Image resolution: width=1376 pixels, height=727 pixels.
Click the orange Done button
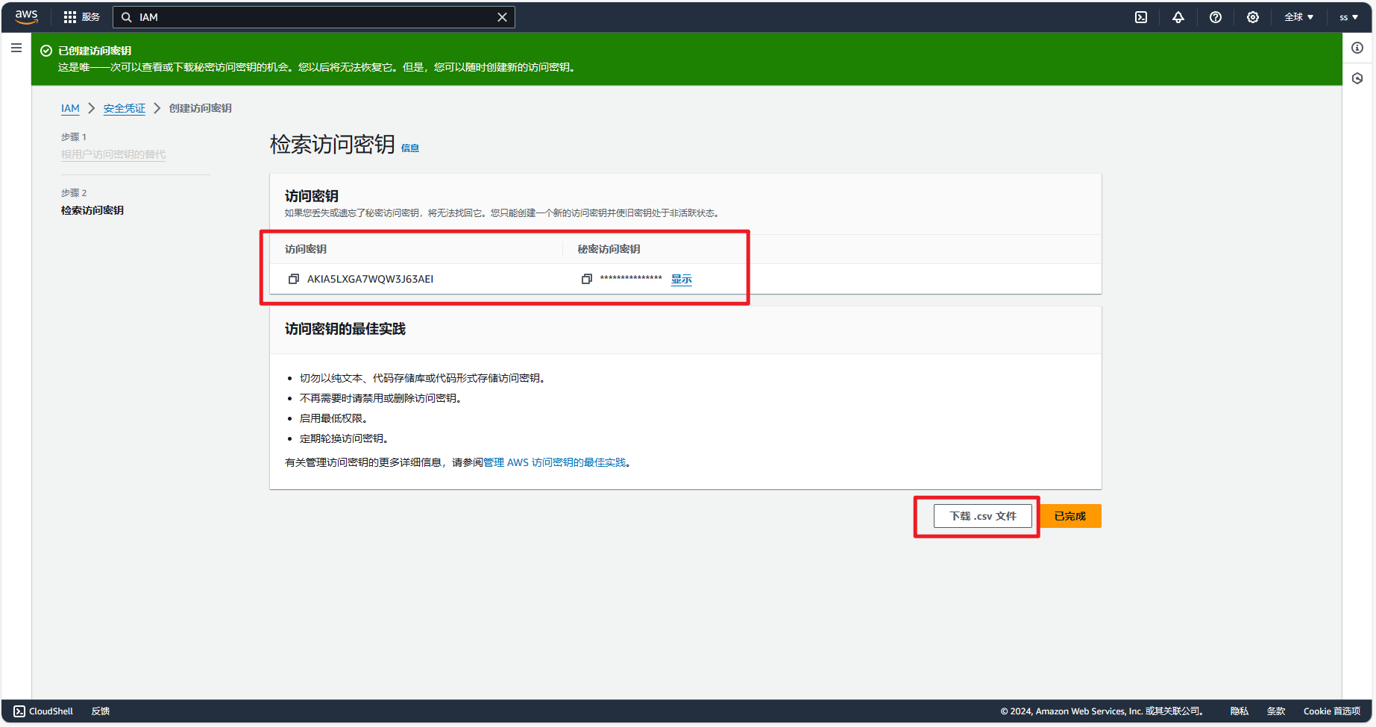coord(1070,516)
